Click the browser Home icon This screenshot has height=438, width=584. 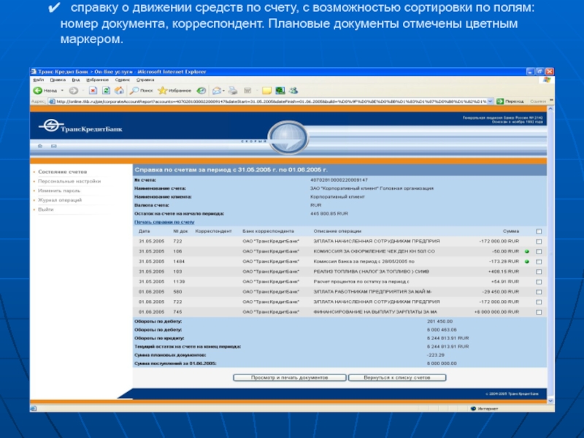(118, 90)
